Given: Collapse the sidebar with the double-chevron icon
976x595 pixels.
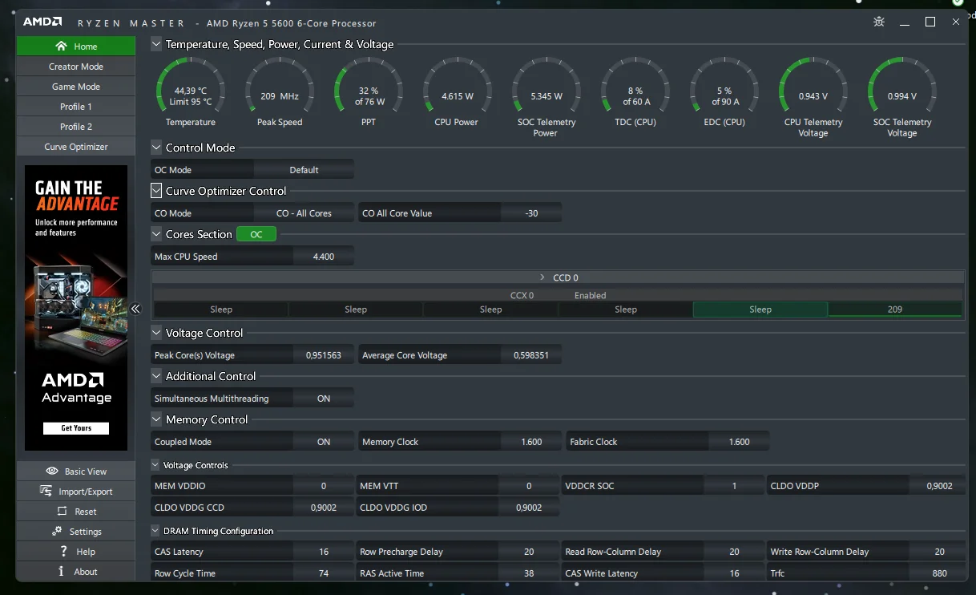Looking at the screenshot, I should [135, 309].
